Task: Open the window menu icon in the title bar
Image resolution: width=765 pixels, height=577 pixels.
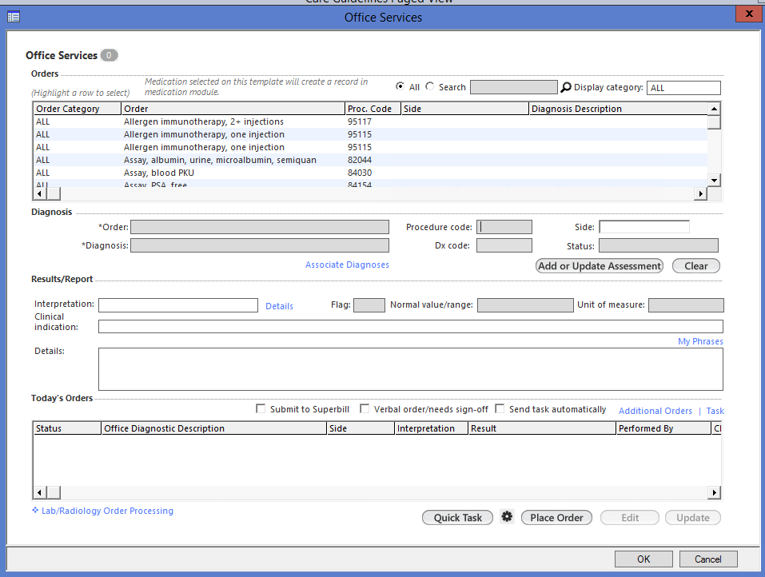Action: point(13,17)
